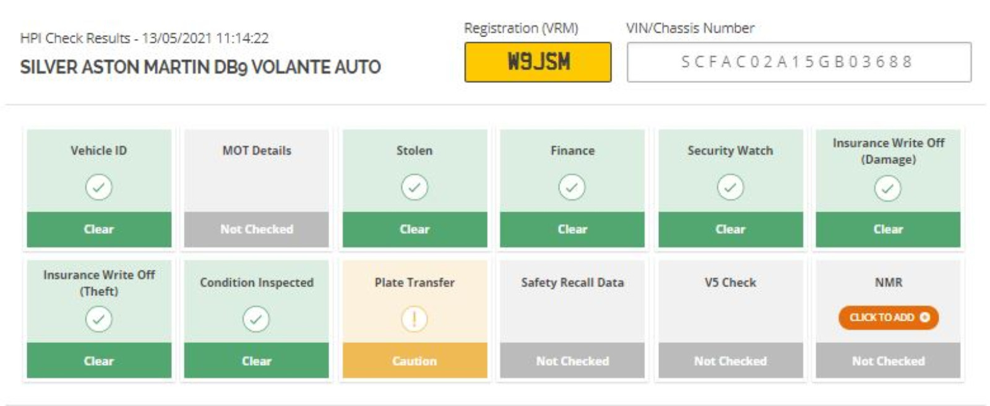Viewport: 990px width, 406px height.
Task: Open the MOT Details Not Checked bar
Action: [256, 229]
